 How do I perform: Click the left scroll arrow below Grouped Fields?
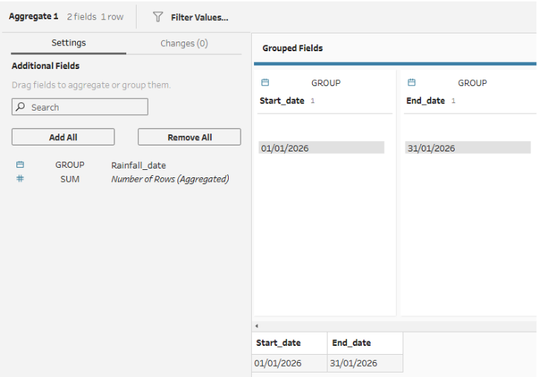[x=256, y=326]
